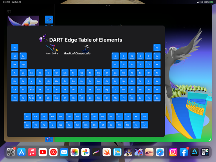Select the Hydrogen (H) element
This screenshot has width=216, height=162.
[15, 48]
